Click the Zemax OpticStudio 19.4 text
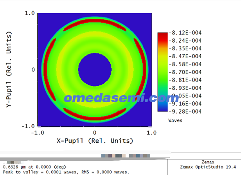The width and height of the screenshot is (241, 175). point(209,167)
